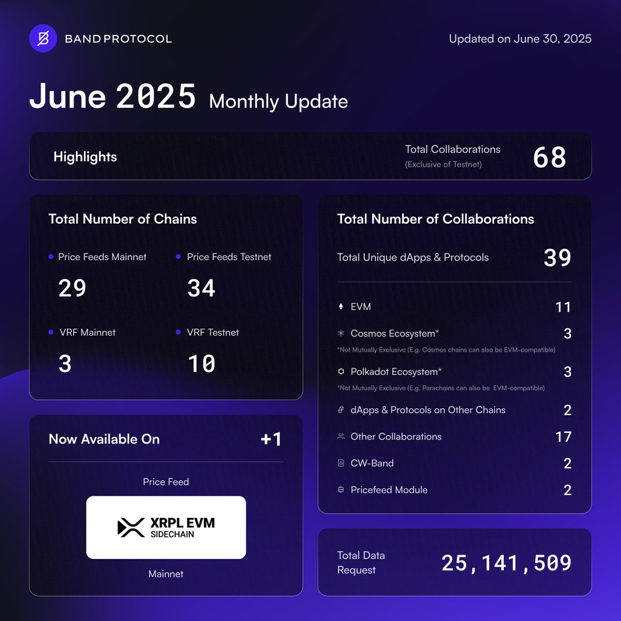
Task: Click the VRF Testnet value 10
Action: [x=202, y=364]
